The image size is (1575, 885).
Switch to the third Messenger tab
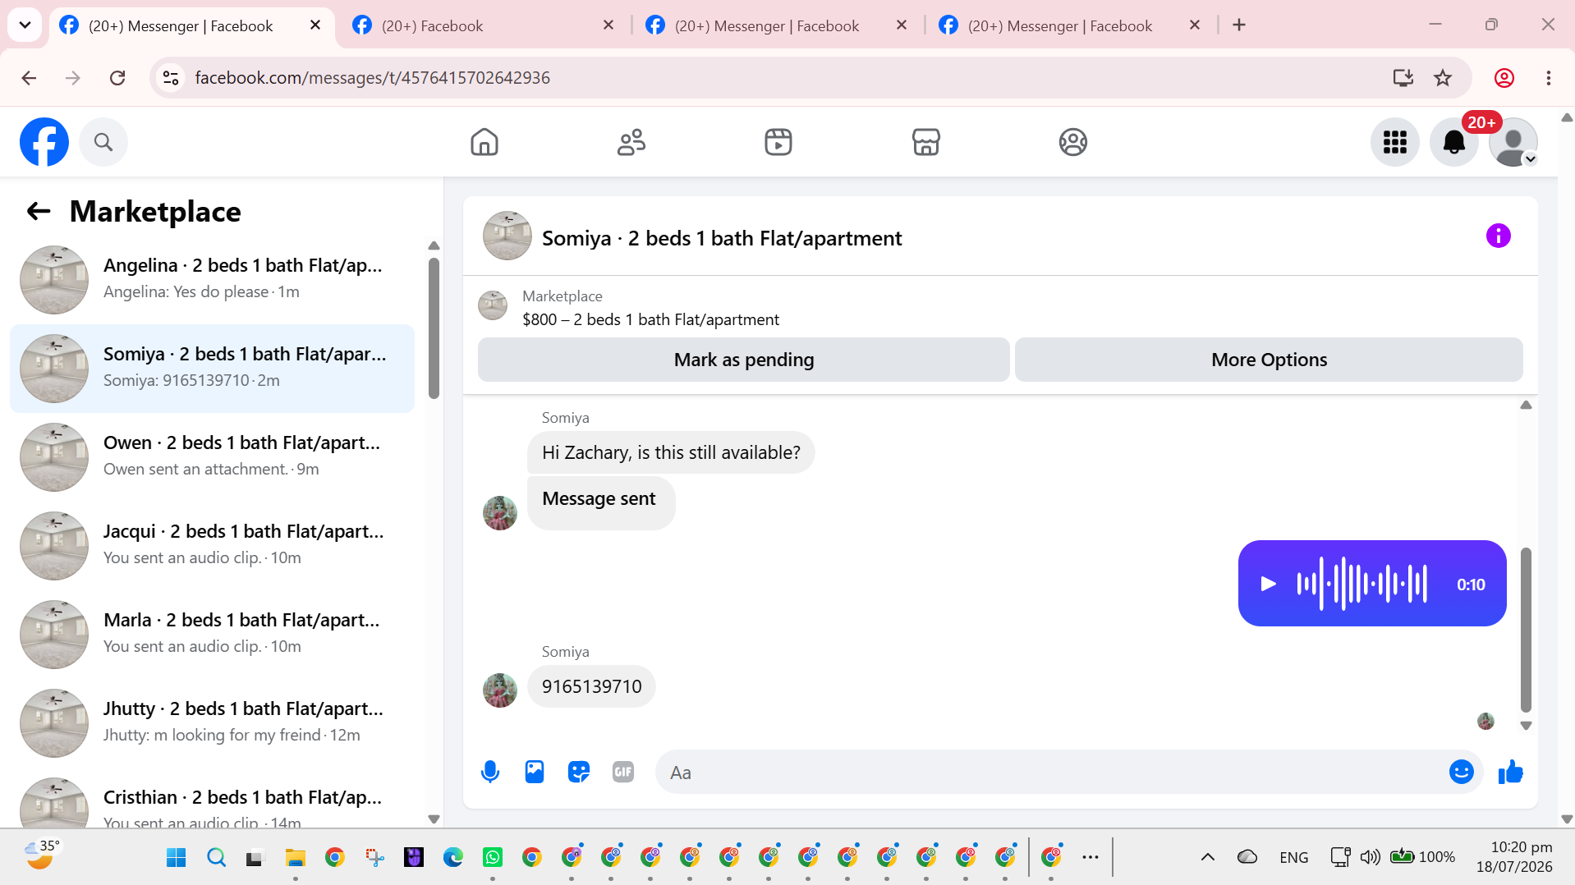coord(776,25)
